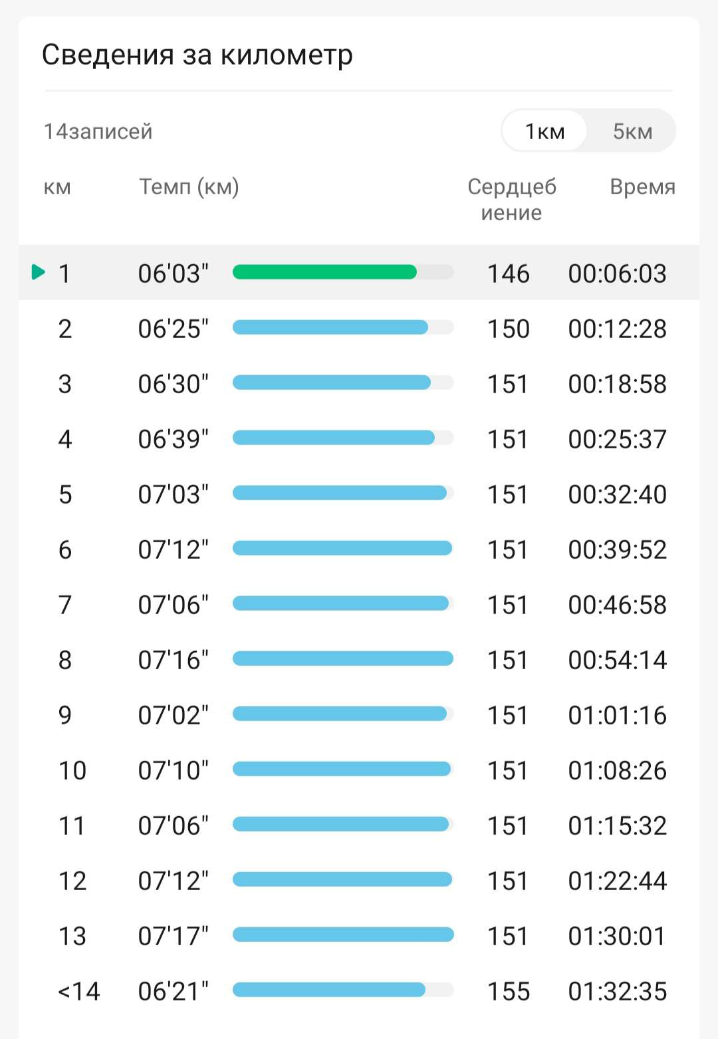Click the green pace bar for kilometer 1
The image size is (718, 1039).
pos(324,272)
